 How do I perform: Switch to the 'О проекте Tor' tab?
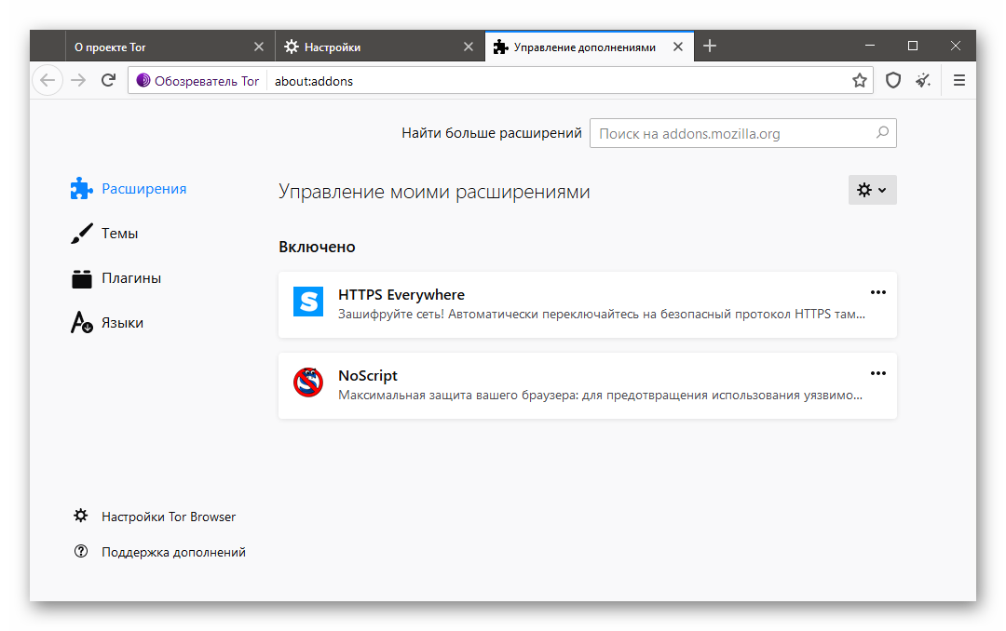[170, 47]
